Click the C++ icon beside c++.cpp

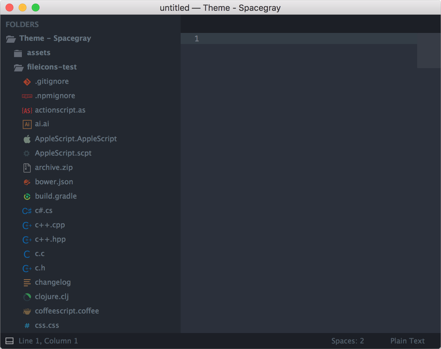27,225
